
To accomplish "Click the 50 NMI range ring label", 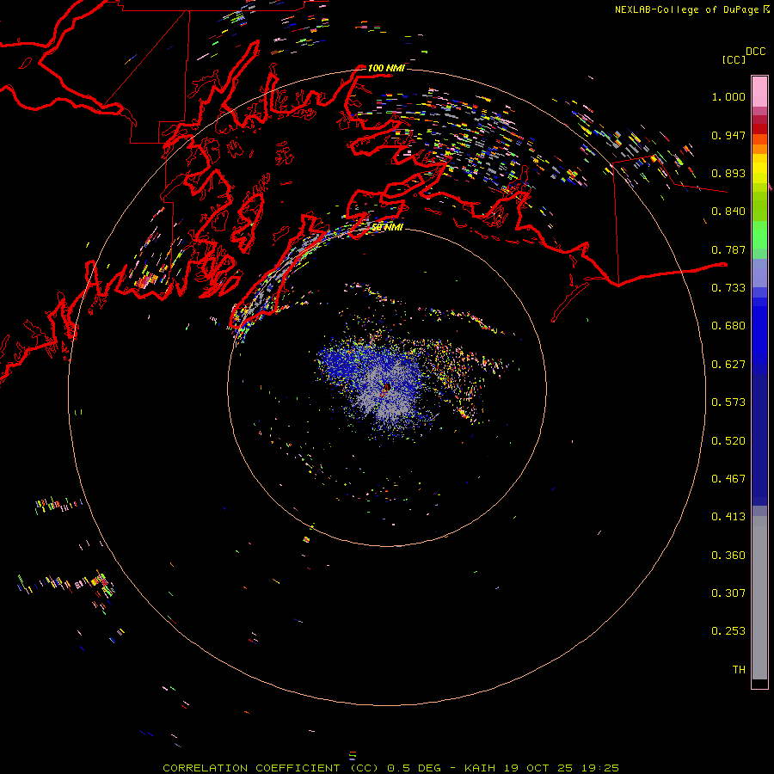I will pos(387,227).
